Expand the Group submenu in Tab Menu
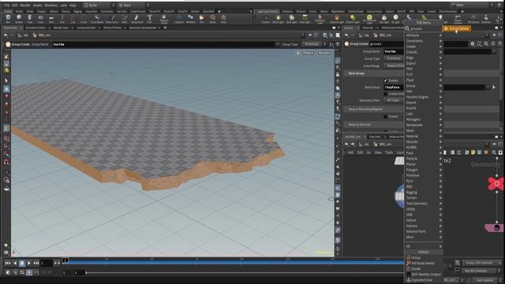The height and width of the screenshot is (284, 505). (x=424, y=86)
